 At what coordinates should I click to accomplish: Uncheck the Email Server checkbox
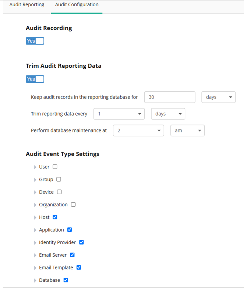(x=72, y=255)
